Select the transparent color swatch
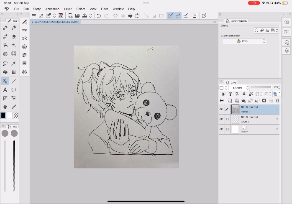 coord(16,116)
